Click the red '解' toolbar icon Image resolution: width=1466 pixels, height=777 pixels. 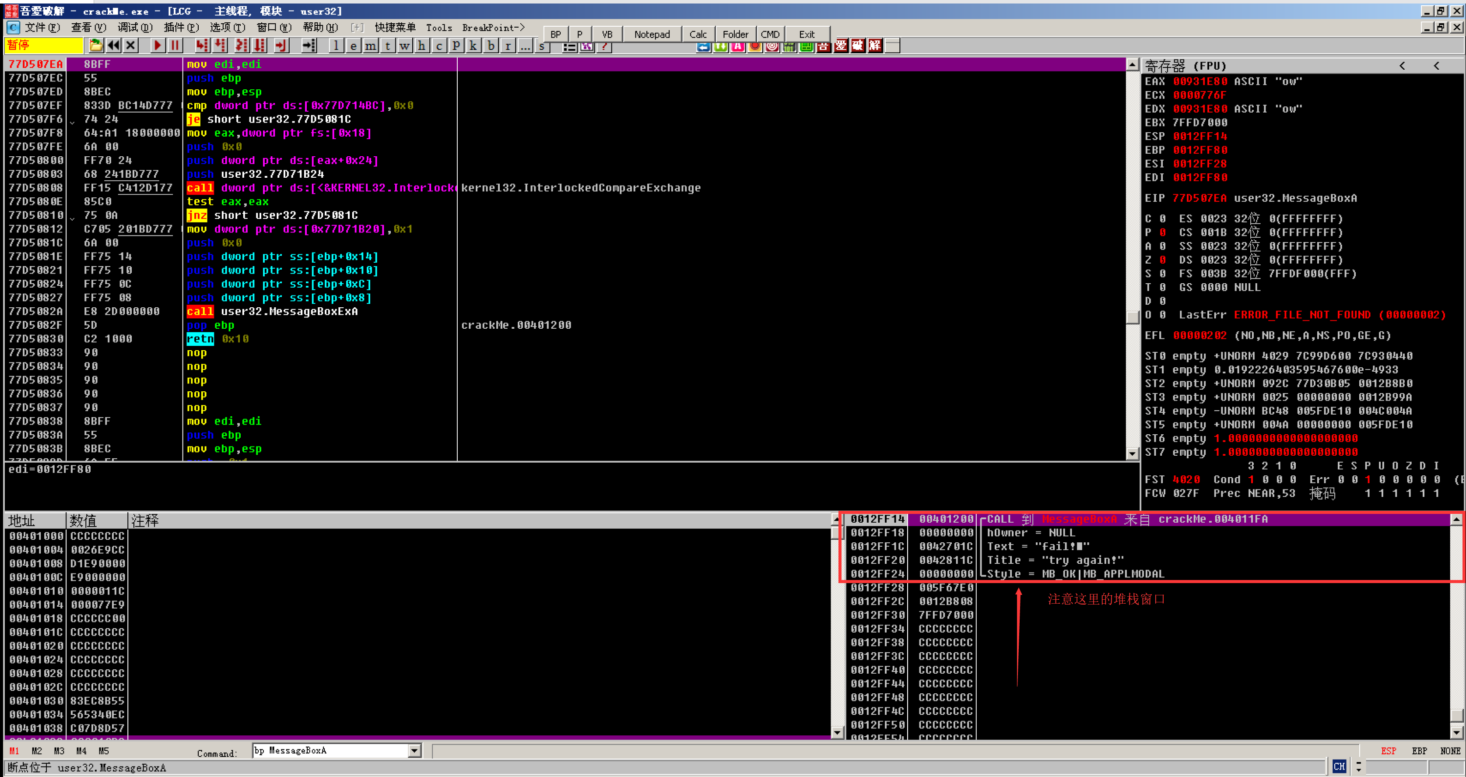coord(875,46)
